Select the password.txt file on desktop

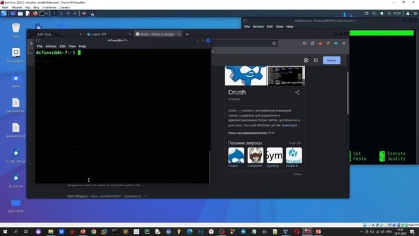click(16, 130)
